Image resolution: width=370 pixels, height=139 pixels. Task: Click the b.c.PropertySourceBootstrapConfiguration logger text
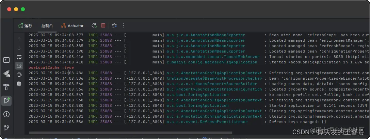coord(214,89)
